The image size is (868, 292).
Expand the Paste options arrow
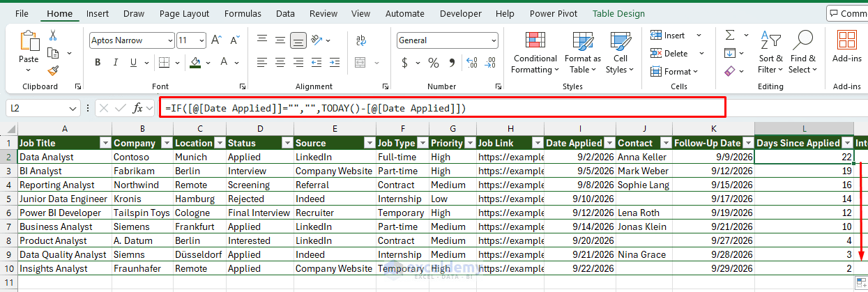29,70
